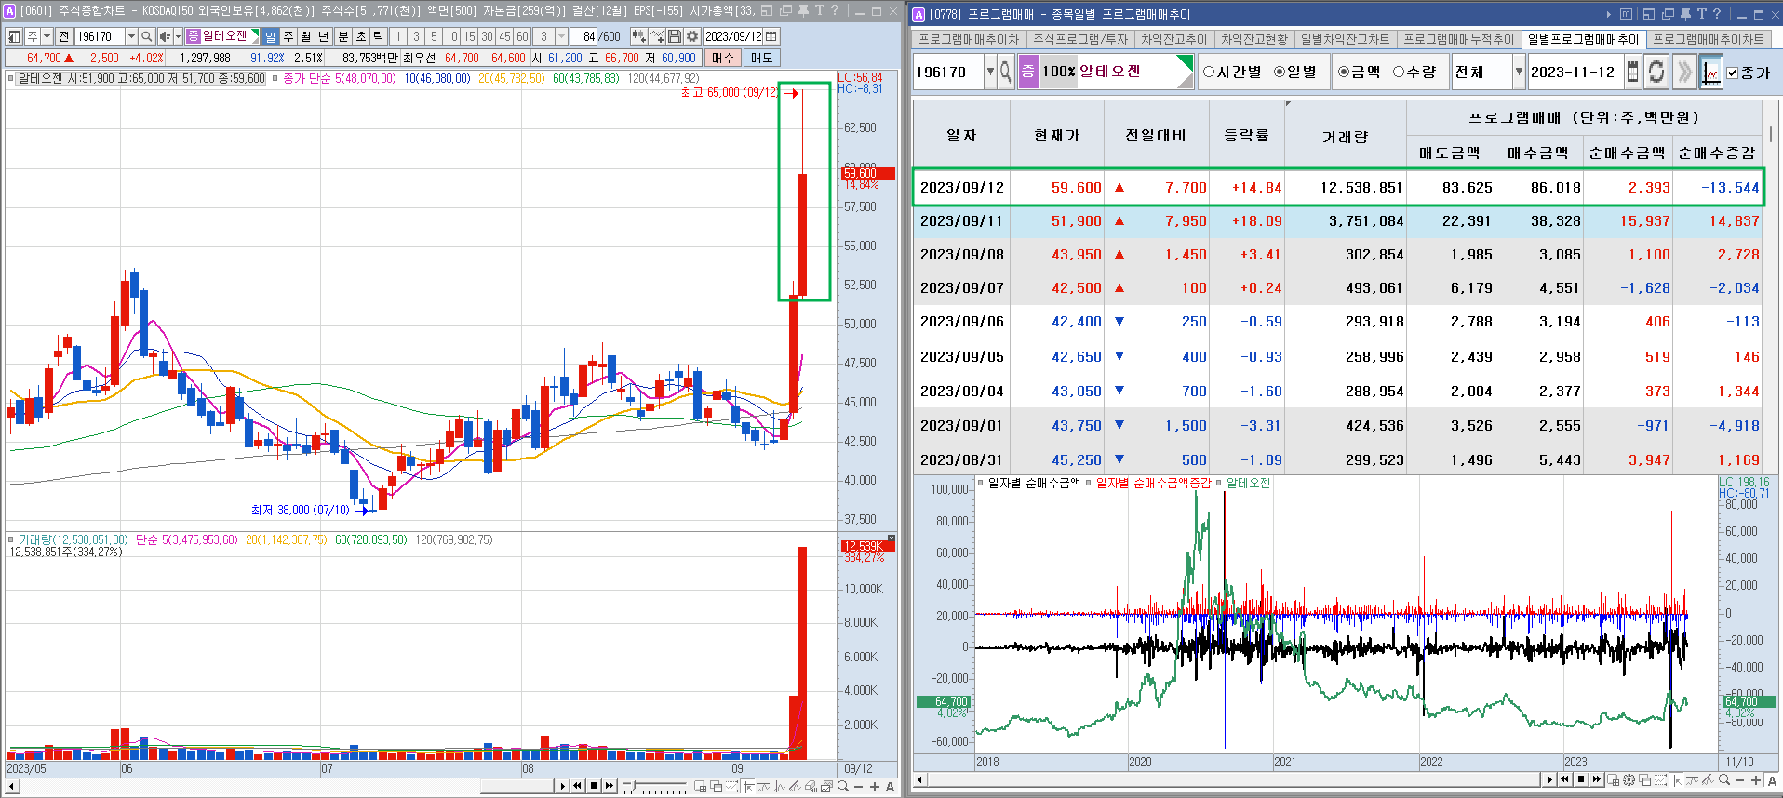The width and height of the screenshot is (1783, 798).
Task: Open the calendar picker beside 2023/09/12
Action: tap(771, 36)
